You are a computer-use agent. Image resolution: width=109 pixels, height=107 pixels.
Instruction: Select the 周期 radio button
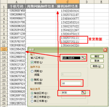click(x=32, y=71)
